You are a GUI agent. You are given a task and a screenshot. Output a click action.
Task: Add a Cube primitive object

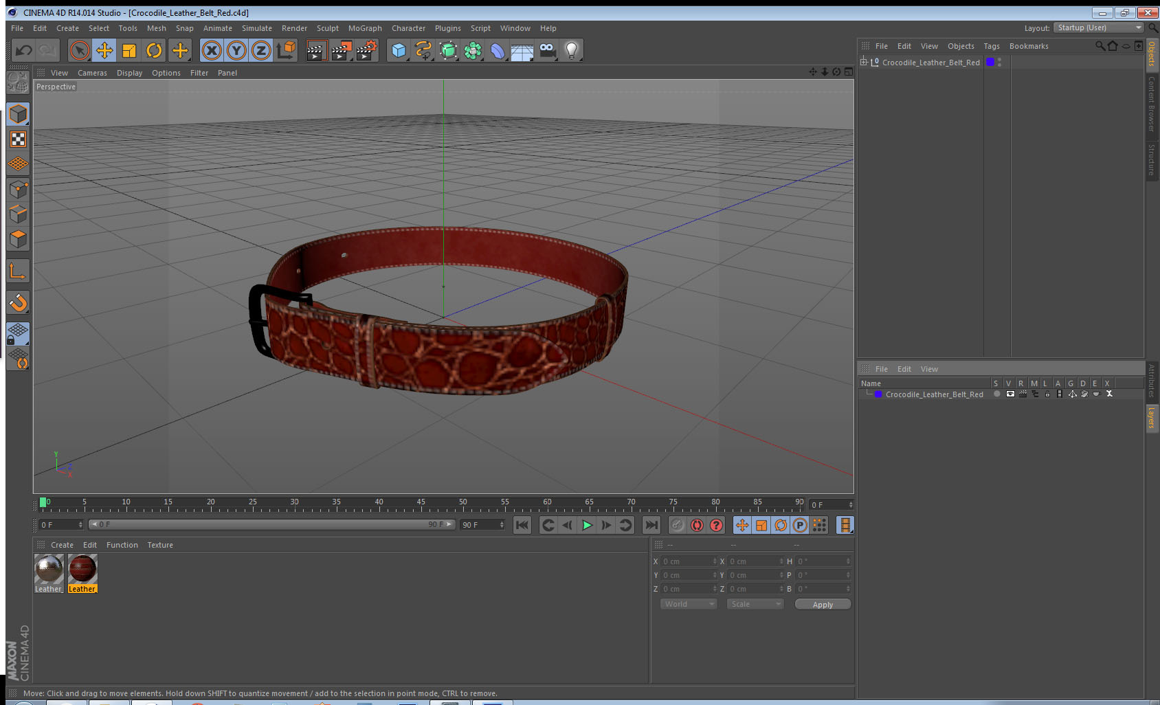pos(399,50)
